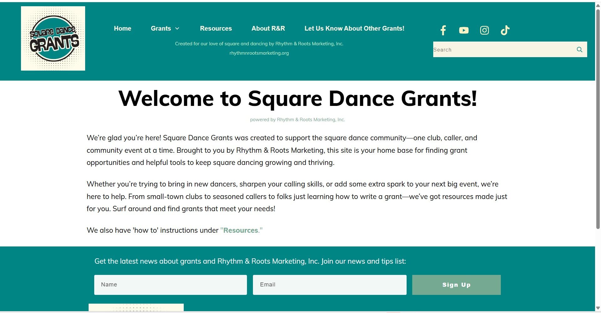Image resolution: width=601 pixels, height=313 pixels.
Task: Follow the rhythmnrootsmarketing.org link
Action: coord(259,53)
